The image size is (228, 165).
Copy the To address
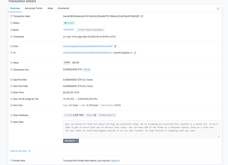tap(135, 52)
